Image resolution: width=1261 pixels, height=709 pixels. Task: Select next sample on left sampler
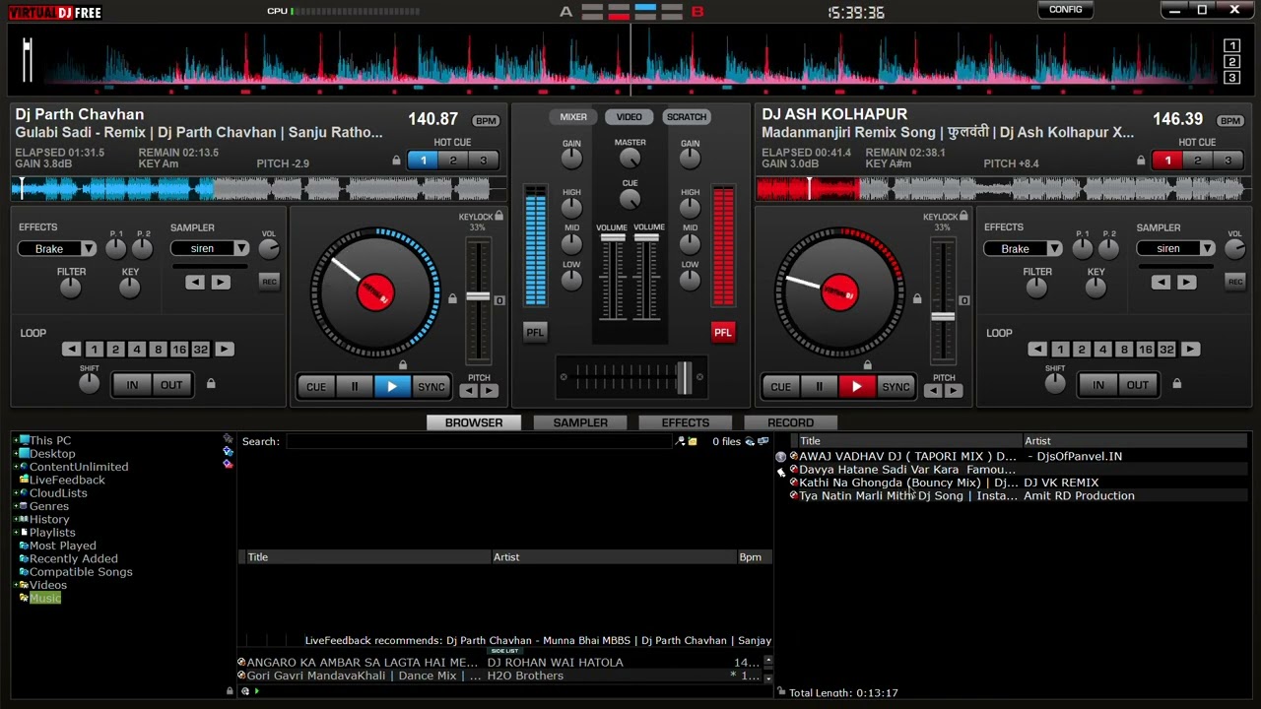(220, 283)
